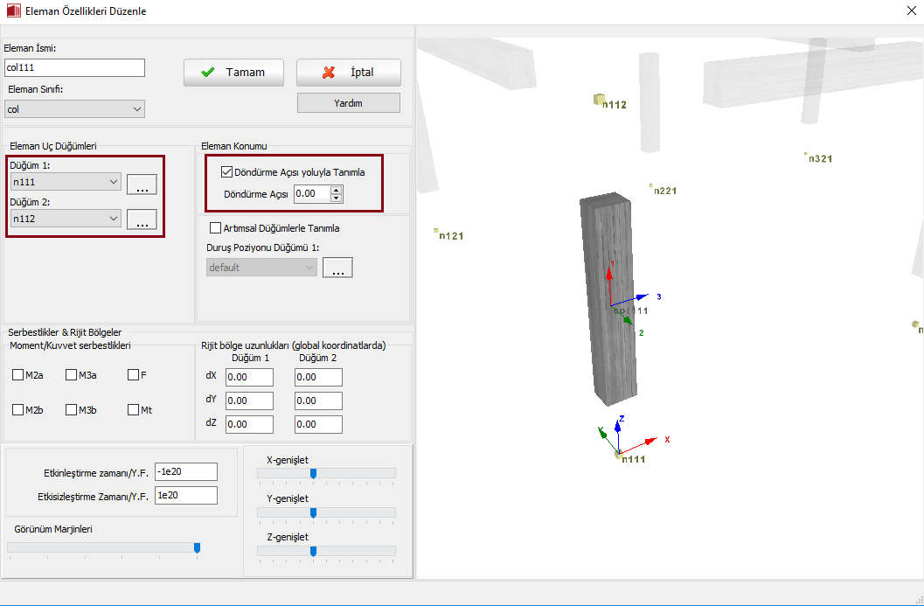Click the İptal cancel button
924x606 pixels.
(x=348, y=73)
